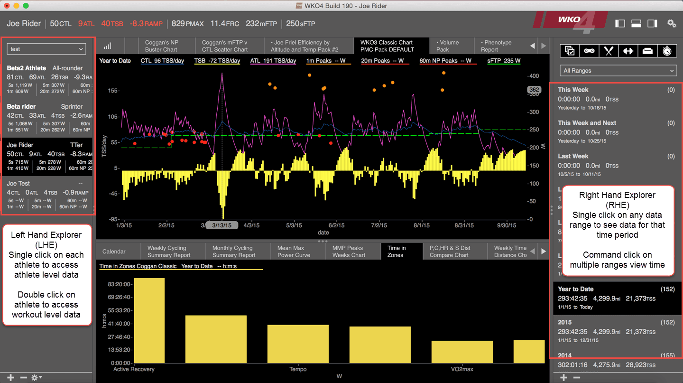Select the Last Week date range
Screen dimensions: 683x383
[616, 165]
